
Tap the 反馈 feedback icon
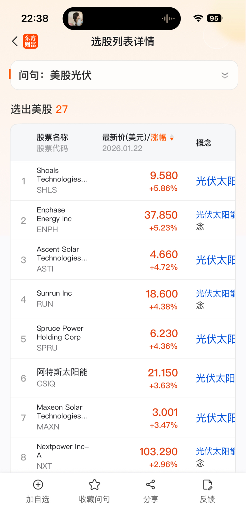pos(207,484)
